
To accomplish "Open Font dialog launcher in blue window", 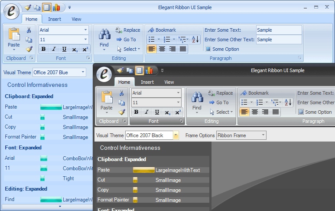I will (88, 58).
